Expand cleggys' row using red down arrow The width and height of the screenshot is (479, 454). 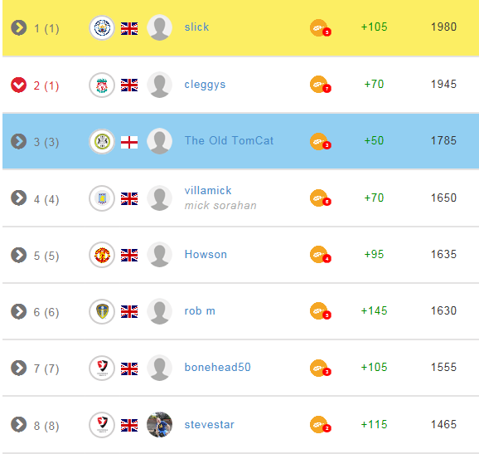[x=18, y=85]
